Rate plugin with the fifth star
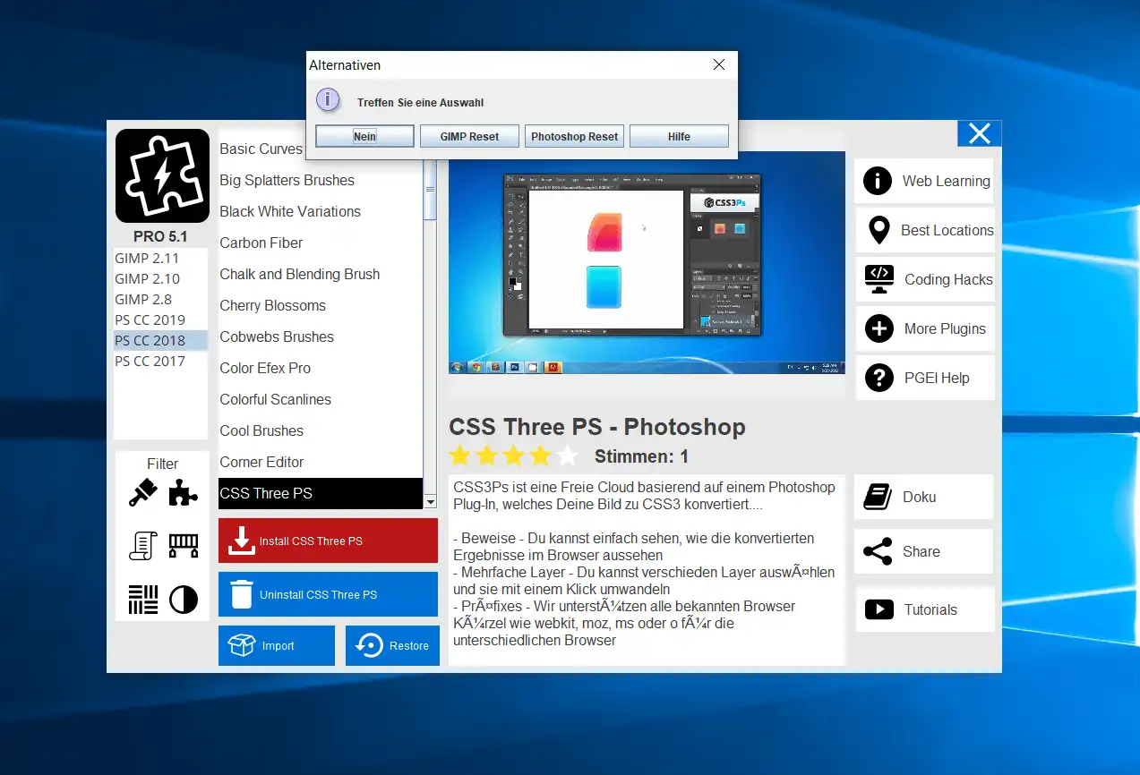 [568, 456]
